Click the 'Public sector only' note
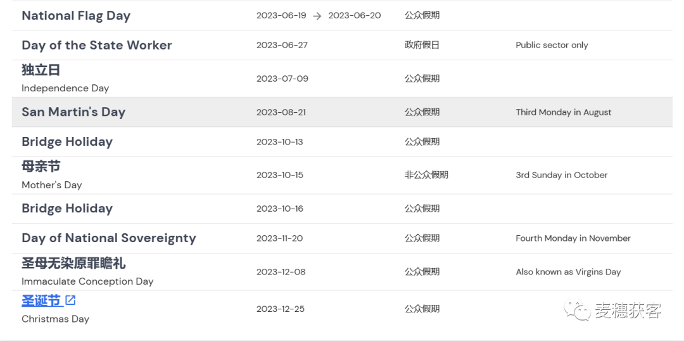Screen dimensions: 684x341 552,46
